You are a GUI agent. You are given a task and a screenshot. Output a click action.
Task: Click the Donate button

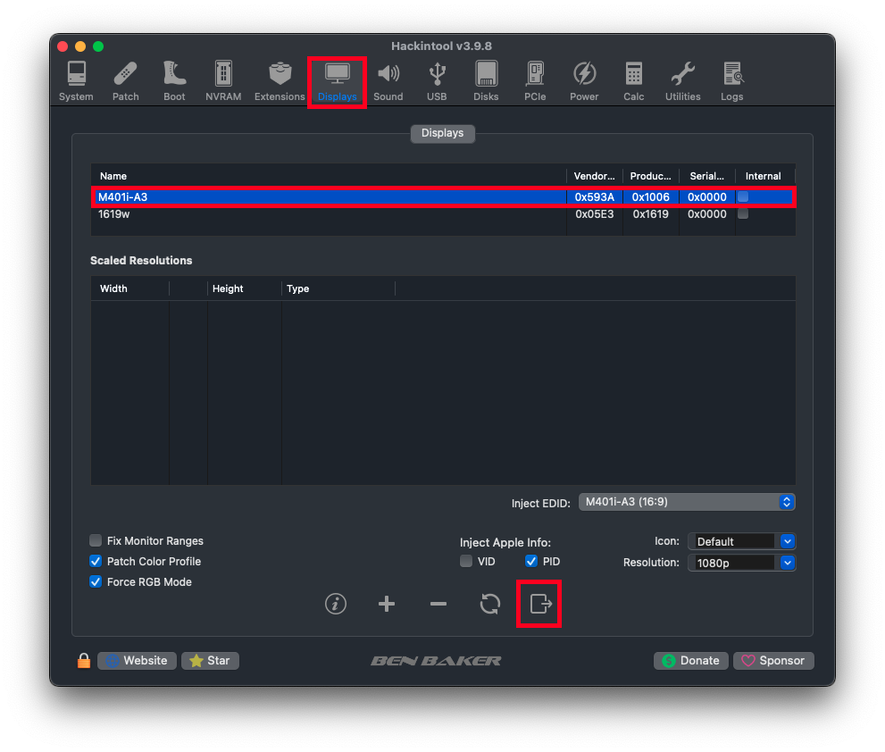point(690,661)
